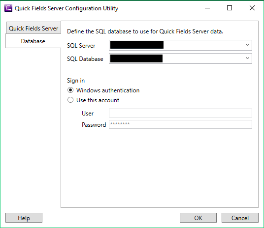Click the Quick Fields app icon in title bar

(x=8, y=8)
